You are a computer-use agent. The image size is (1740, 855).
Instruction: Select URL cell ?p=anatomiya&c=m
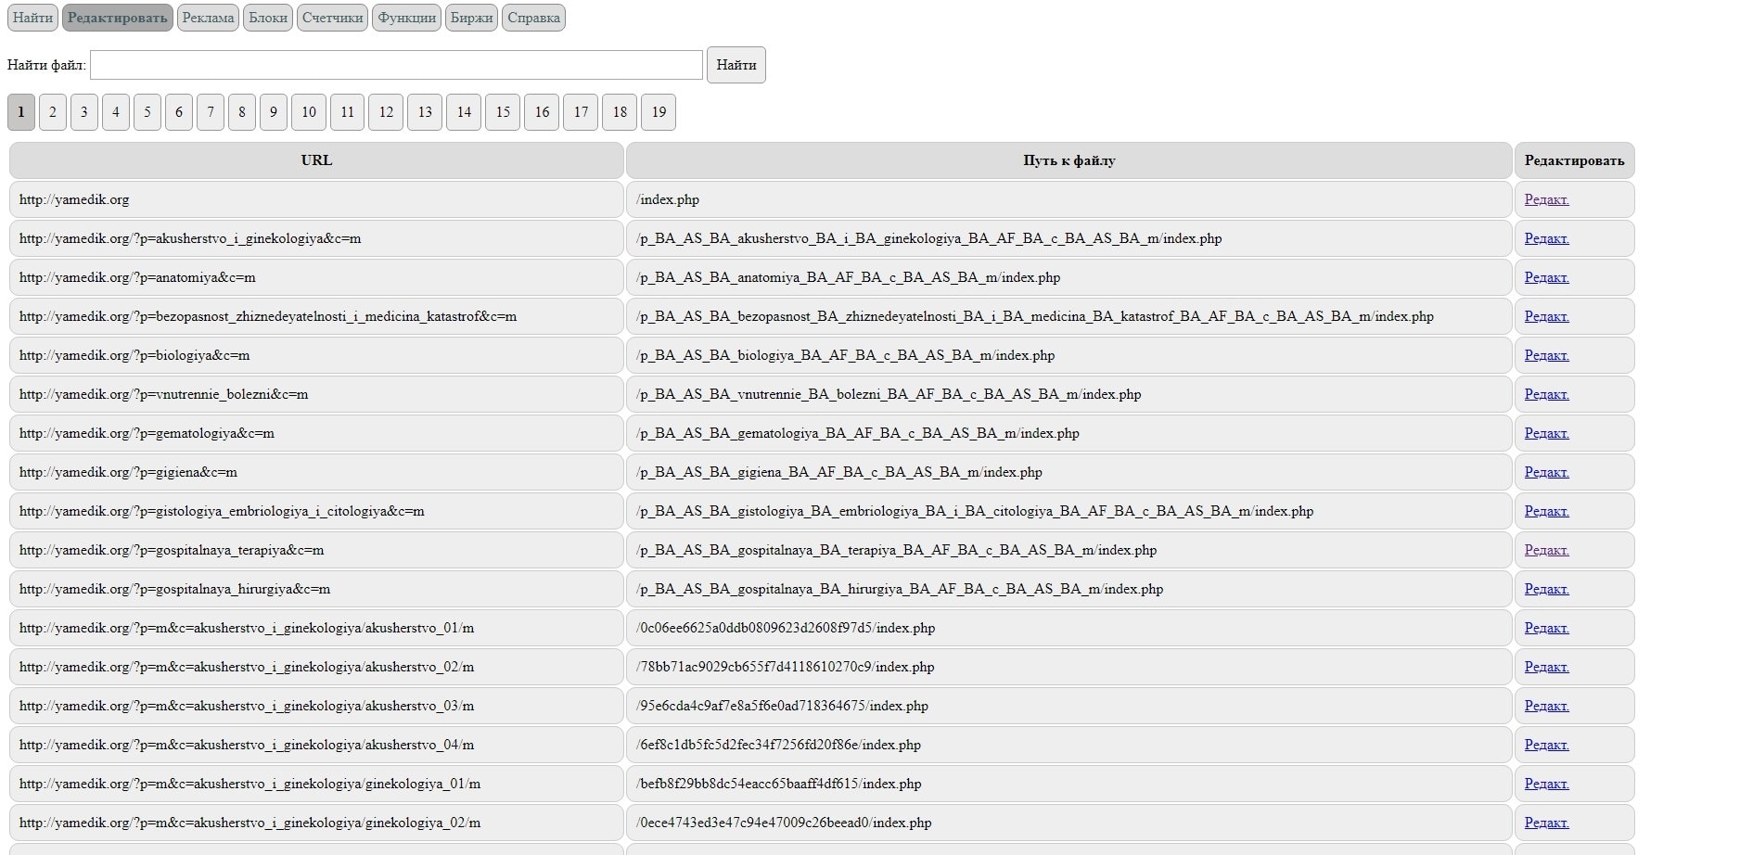click(x=316, y=277)
